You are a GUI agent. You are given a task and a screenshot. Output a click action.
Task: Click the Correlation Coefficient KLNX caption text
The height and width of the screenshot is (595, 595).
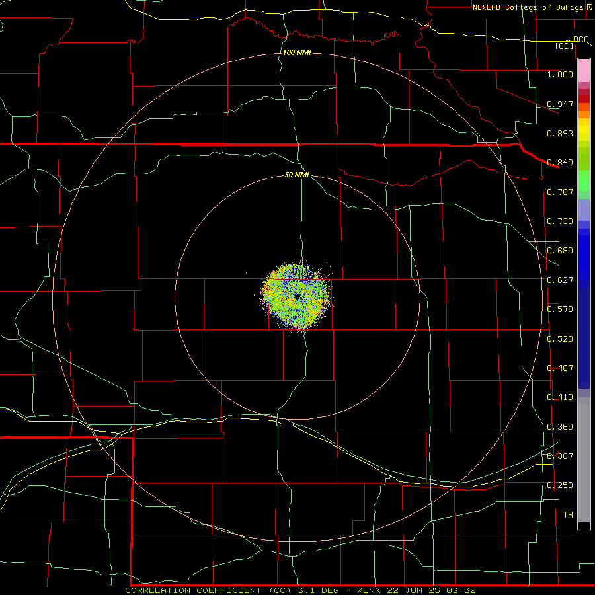300,590
